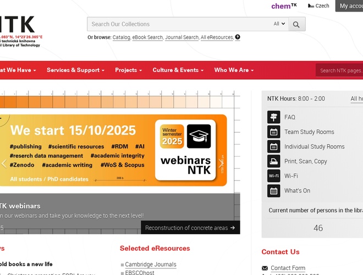
Task: Click the FAQ signpost icon
Action: coord(273,117)
